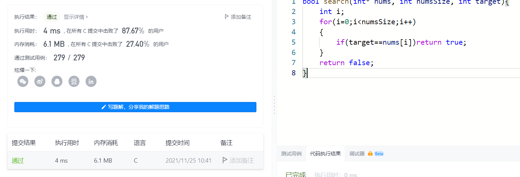
Task: Click the flag icon beside 添加备注 at top
Action: coord(227,17)
